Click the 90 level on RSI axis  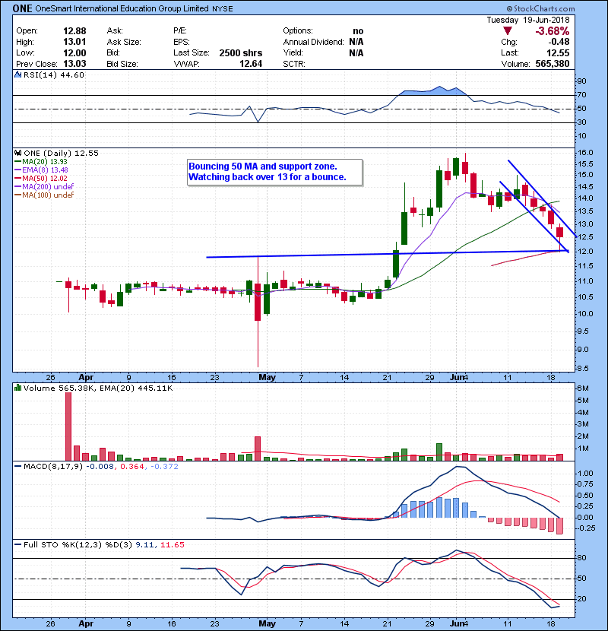582,81
